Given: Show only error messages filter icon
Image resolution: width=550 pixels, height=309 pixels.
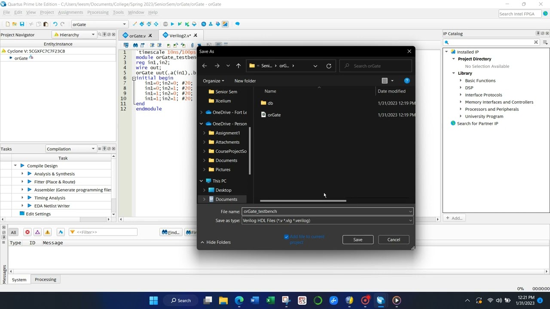Looking at the screenshot, I should click(27, 232).
